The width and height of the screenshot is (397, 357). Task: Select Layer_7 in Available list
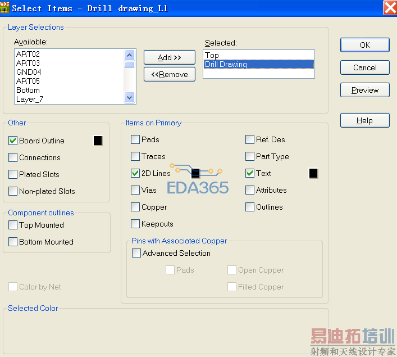tap(70, 99)
